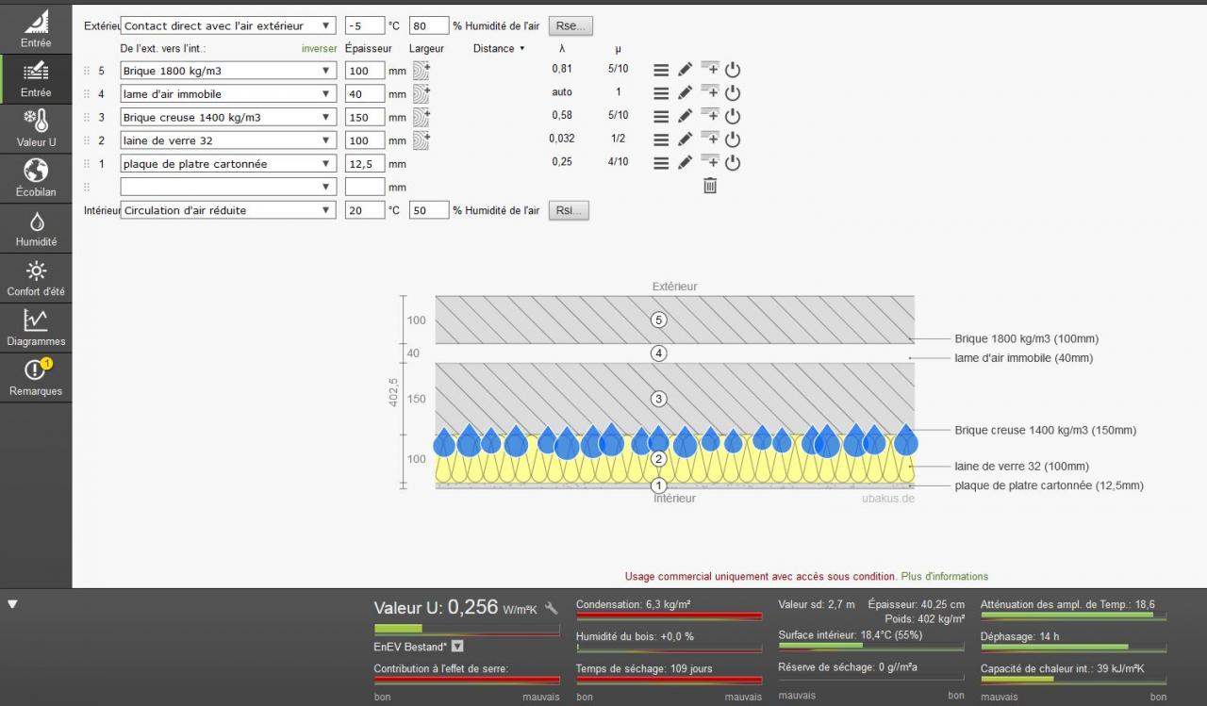The image size is (1207, 706).
Task: Add a layer after Brique 1800 kg/m3
Action: pos(709,69)
